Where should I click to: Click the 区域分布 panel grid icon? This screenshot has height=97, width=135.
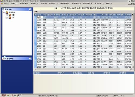3,9
